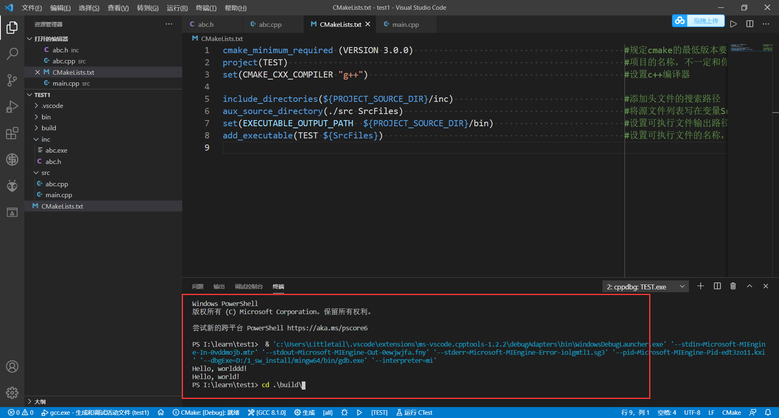Open the Run and Debug view
The height and width of the screenshot is (418, 779).
point(12,106)
